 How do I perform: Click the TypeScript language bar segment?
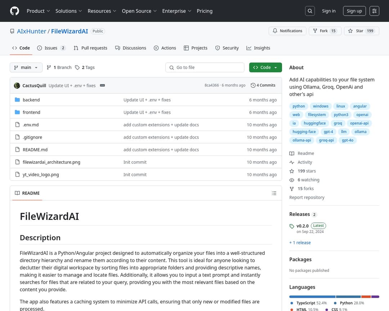coord(312,297)
